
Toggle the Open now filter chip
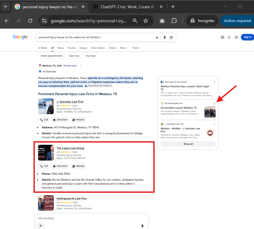pyautogui.click(x=74, y=56)
